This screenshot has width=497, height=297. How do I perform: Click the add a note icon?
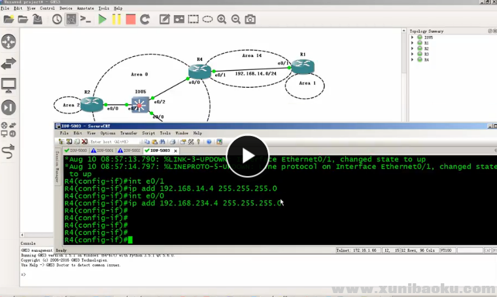point(165,20)
